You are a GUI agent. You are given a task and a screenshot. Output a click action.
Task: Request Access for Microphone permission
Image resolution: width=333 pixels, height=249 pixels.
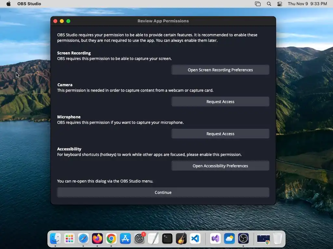coord(220,134)
